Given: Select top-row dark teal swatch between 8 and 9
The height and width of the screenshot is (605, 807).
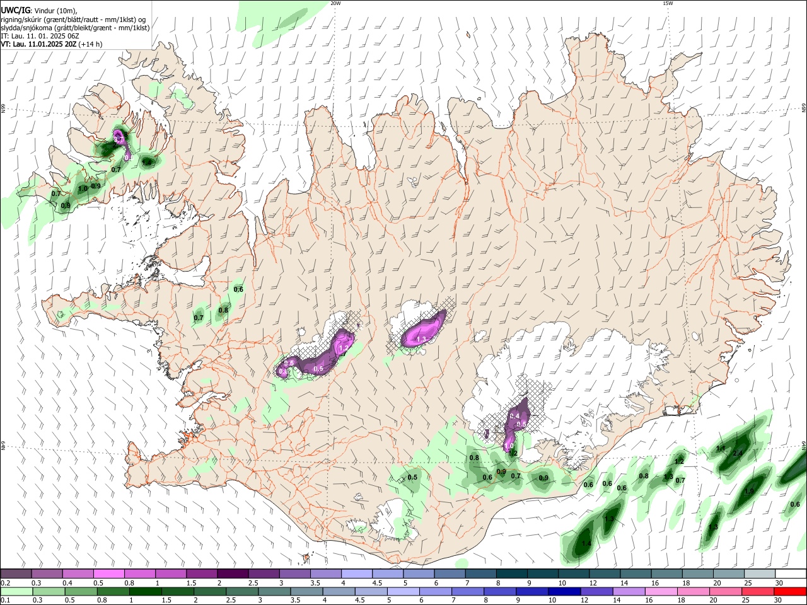Looking at the screenshot, I should pyautogui.click(x=511, y=573).
